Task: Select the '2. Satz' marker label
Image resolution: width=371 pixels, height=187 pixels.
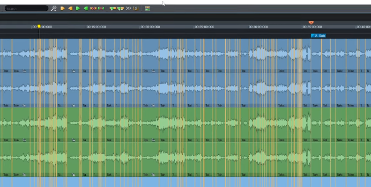Action: pos(319,36)
